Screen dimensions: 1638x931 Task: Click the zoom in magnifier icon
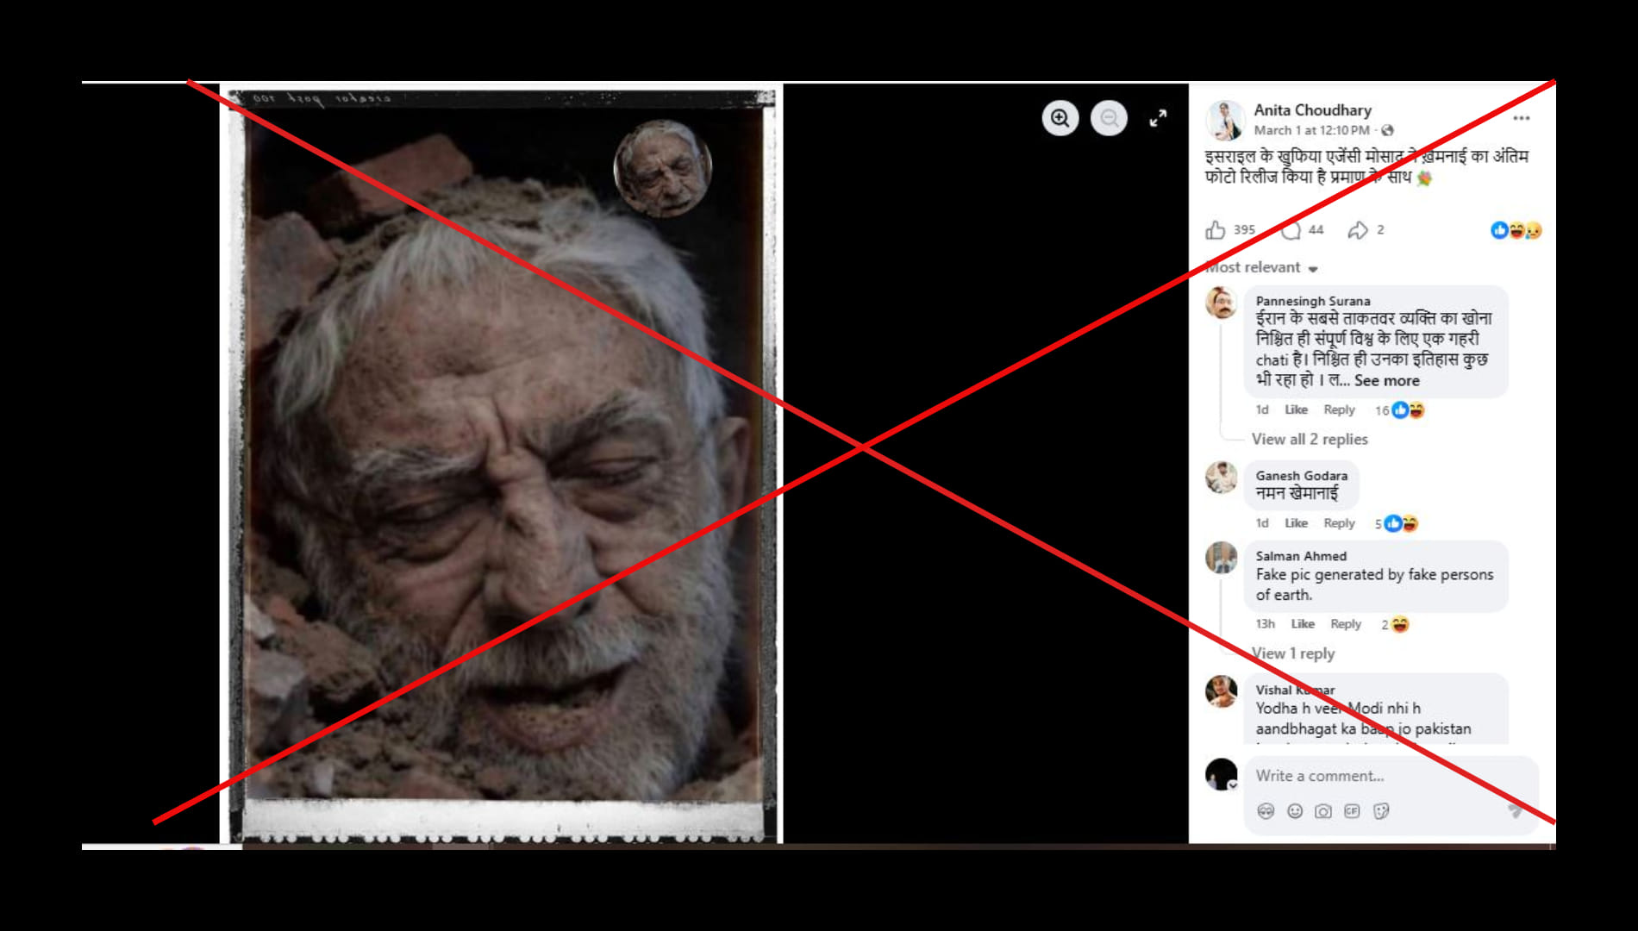pos(1060,118)
